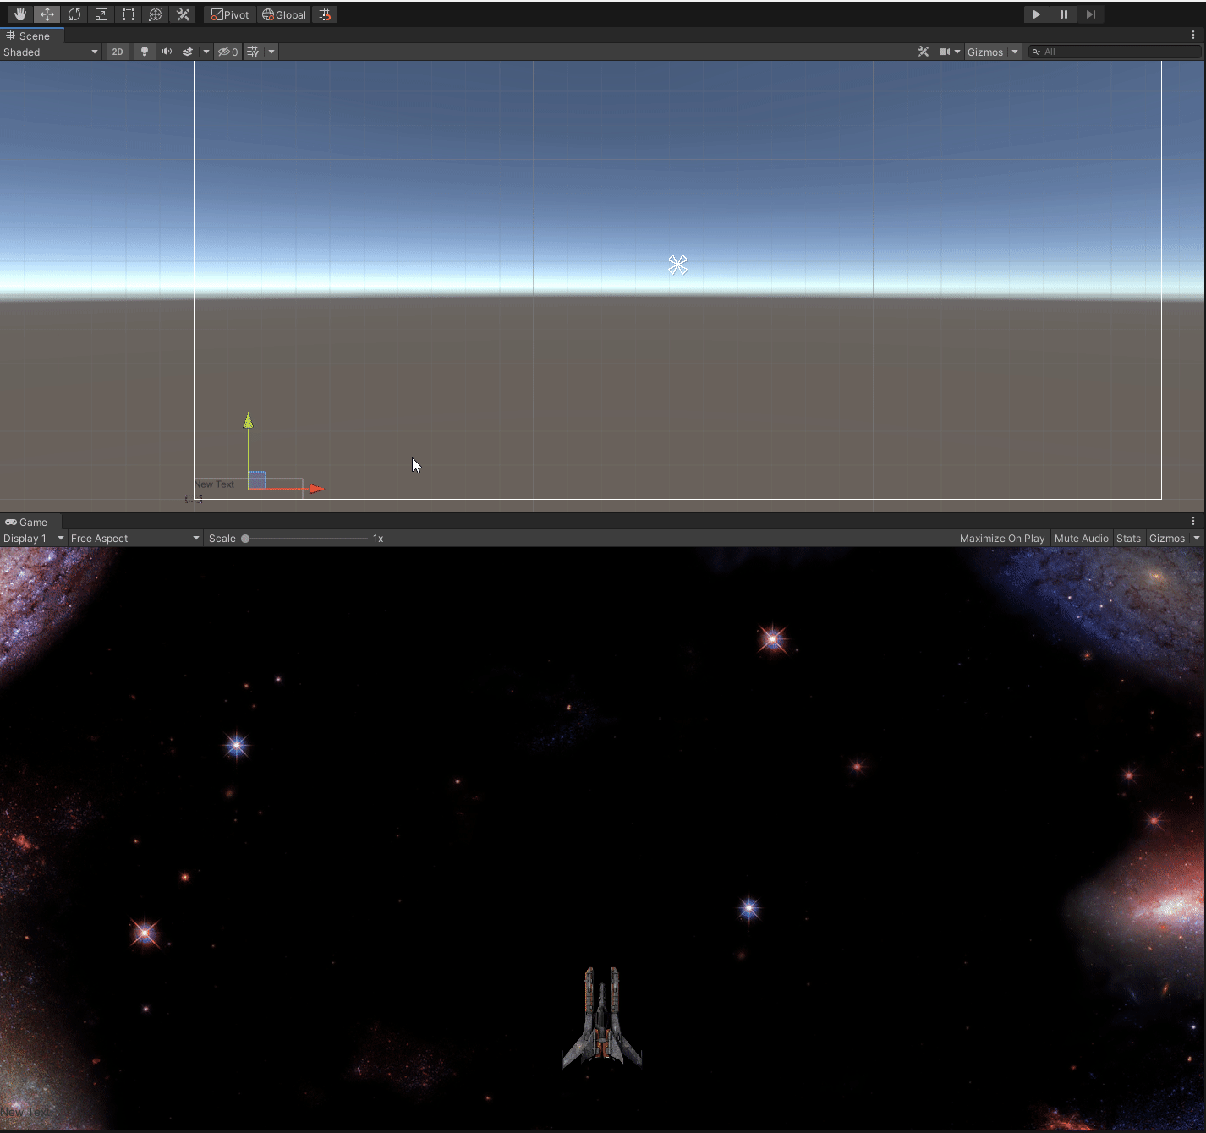1206x1133 pixels.
Task: Open the Scene panel options menu
Action: 1193,36
